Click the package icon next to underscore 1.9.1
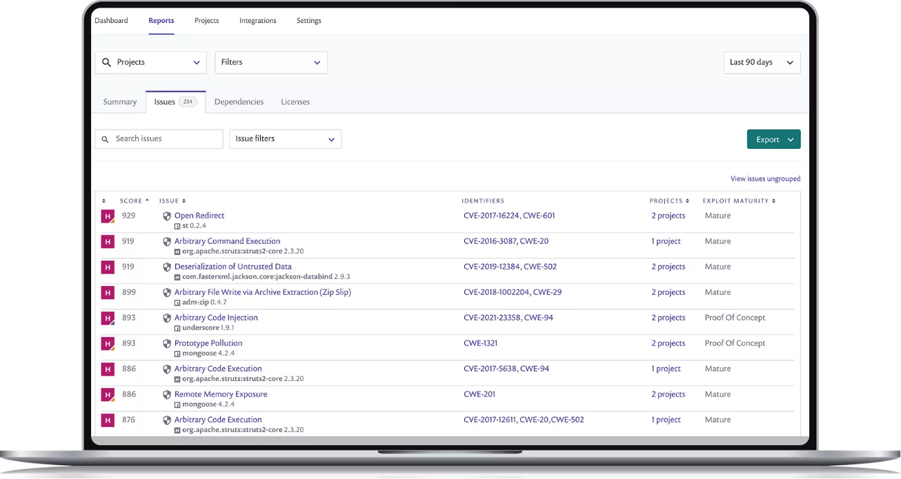The image size is (901, 479). coord(177,328)
